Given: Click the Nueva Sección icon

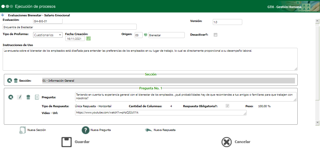Looking at the screenshot, I should tap(23, 130).
